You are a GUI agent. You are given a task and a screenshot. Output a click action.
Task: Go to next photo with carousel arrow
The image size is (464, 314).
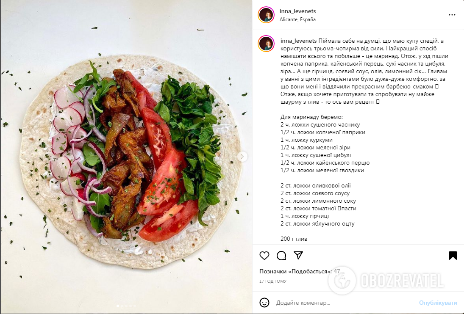coord(242,157)
